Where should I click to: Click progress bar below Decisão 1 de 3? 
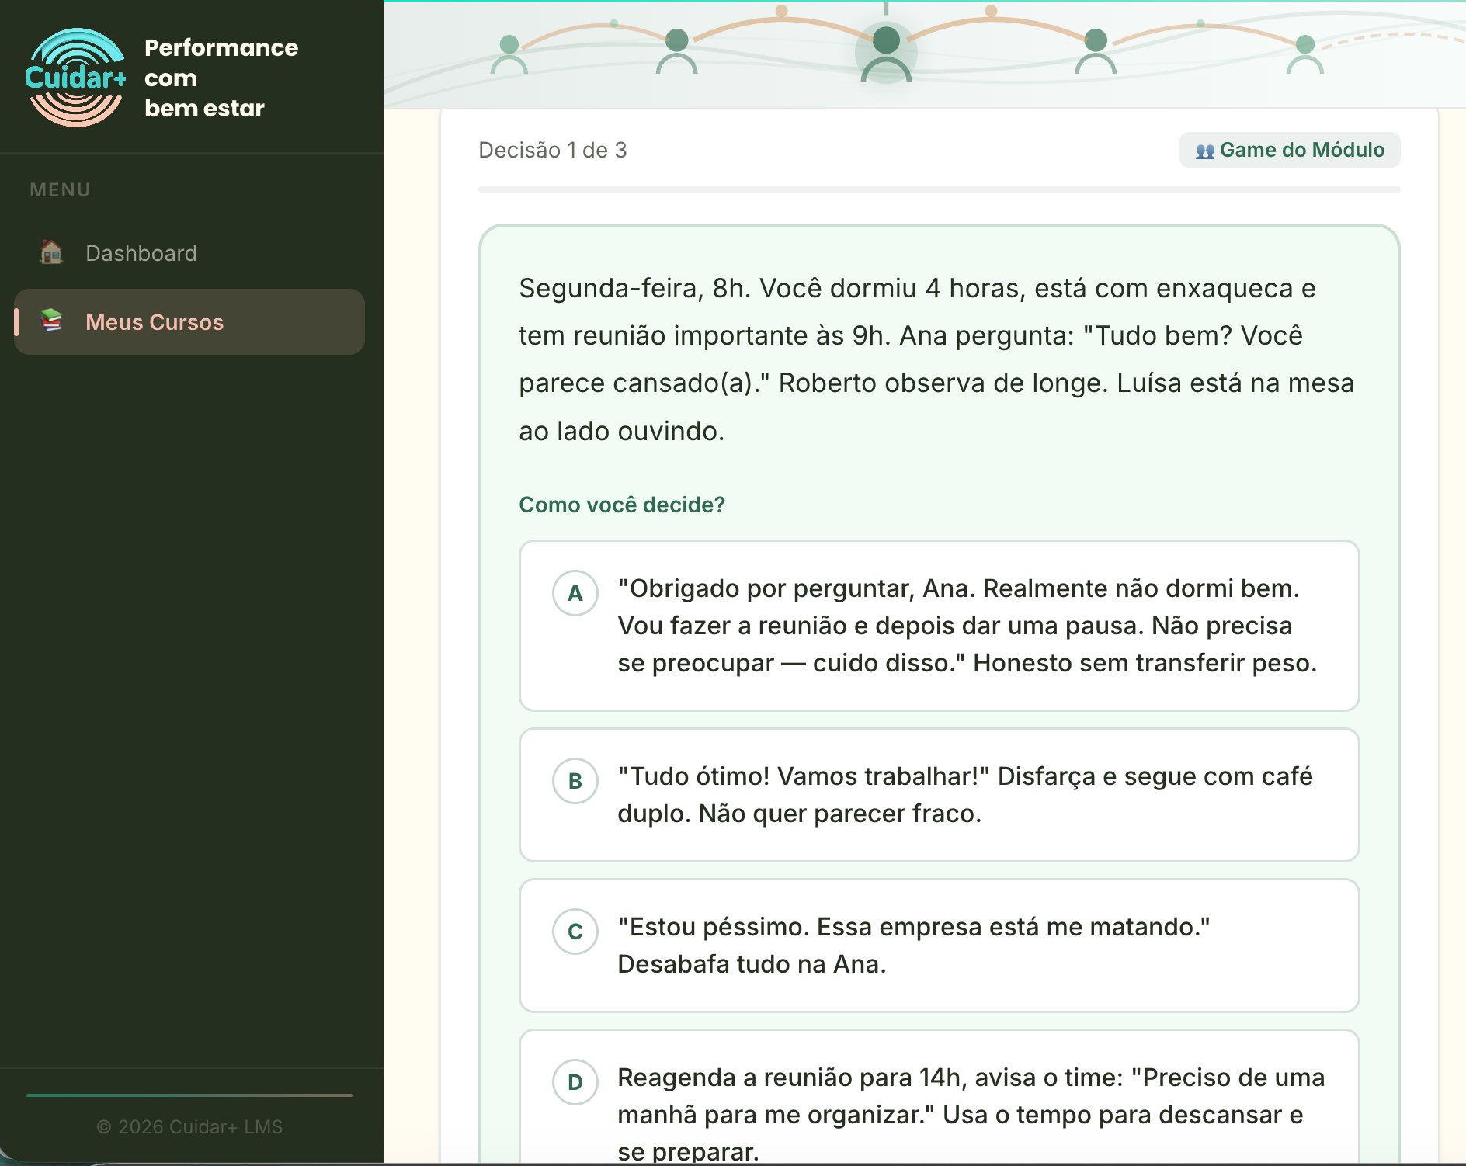point(939,189)
